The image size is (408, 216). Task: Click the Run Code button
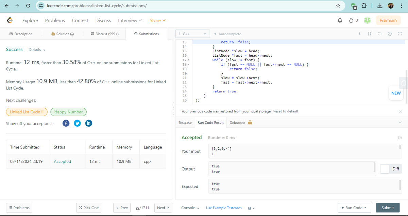pyautogui.click(x=354, y=208)
